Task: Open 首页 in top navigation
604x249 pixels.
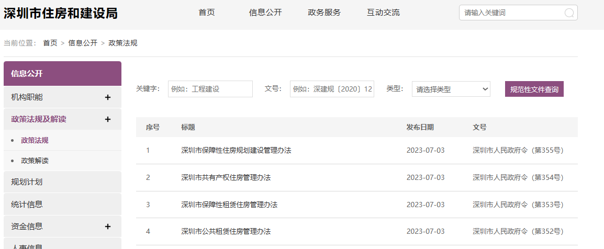Action: (207, 13)
